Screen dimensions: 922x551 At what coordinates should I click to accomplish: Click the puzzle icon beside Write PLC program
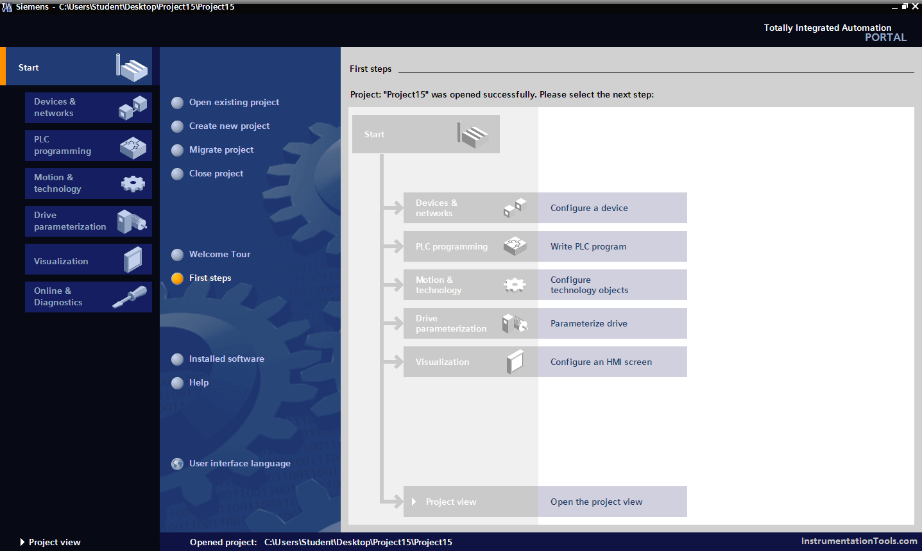pos(515,246)
